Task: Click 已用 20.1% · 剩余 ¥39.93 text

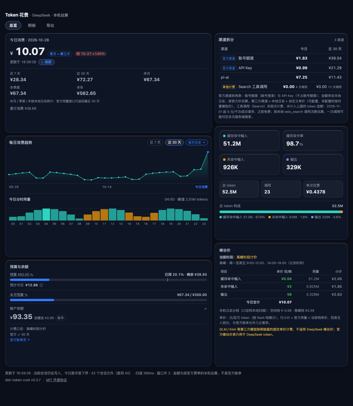Action: [186, 275]
